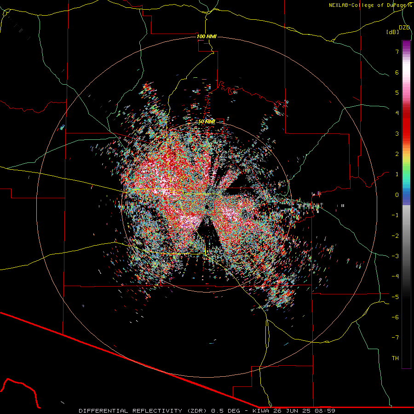Click the "4" value on the color scale

(397, 113)
